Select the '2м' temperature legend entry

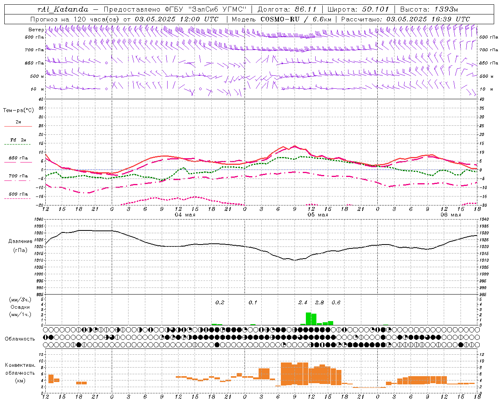click(x=18, y=122)
